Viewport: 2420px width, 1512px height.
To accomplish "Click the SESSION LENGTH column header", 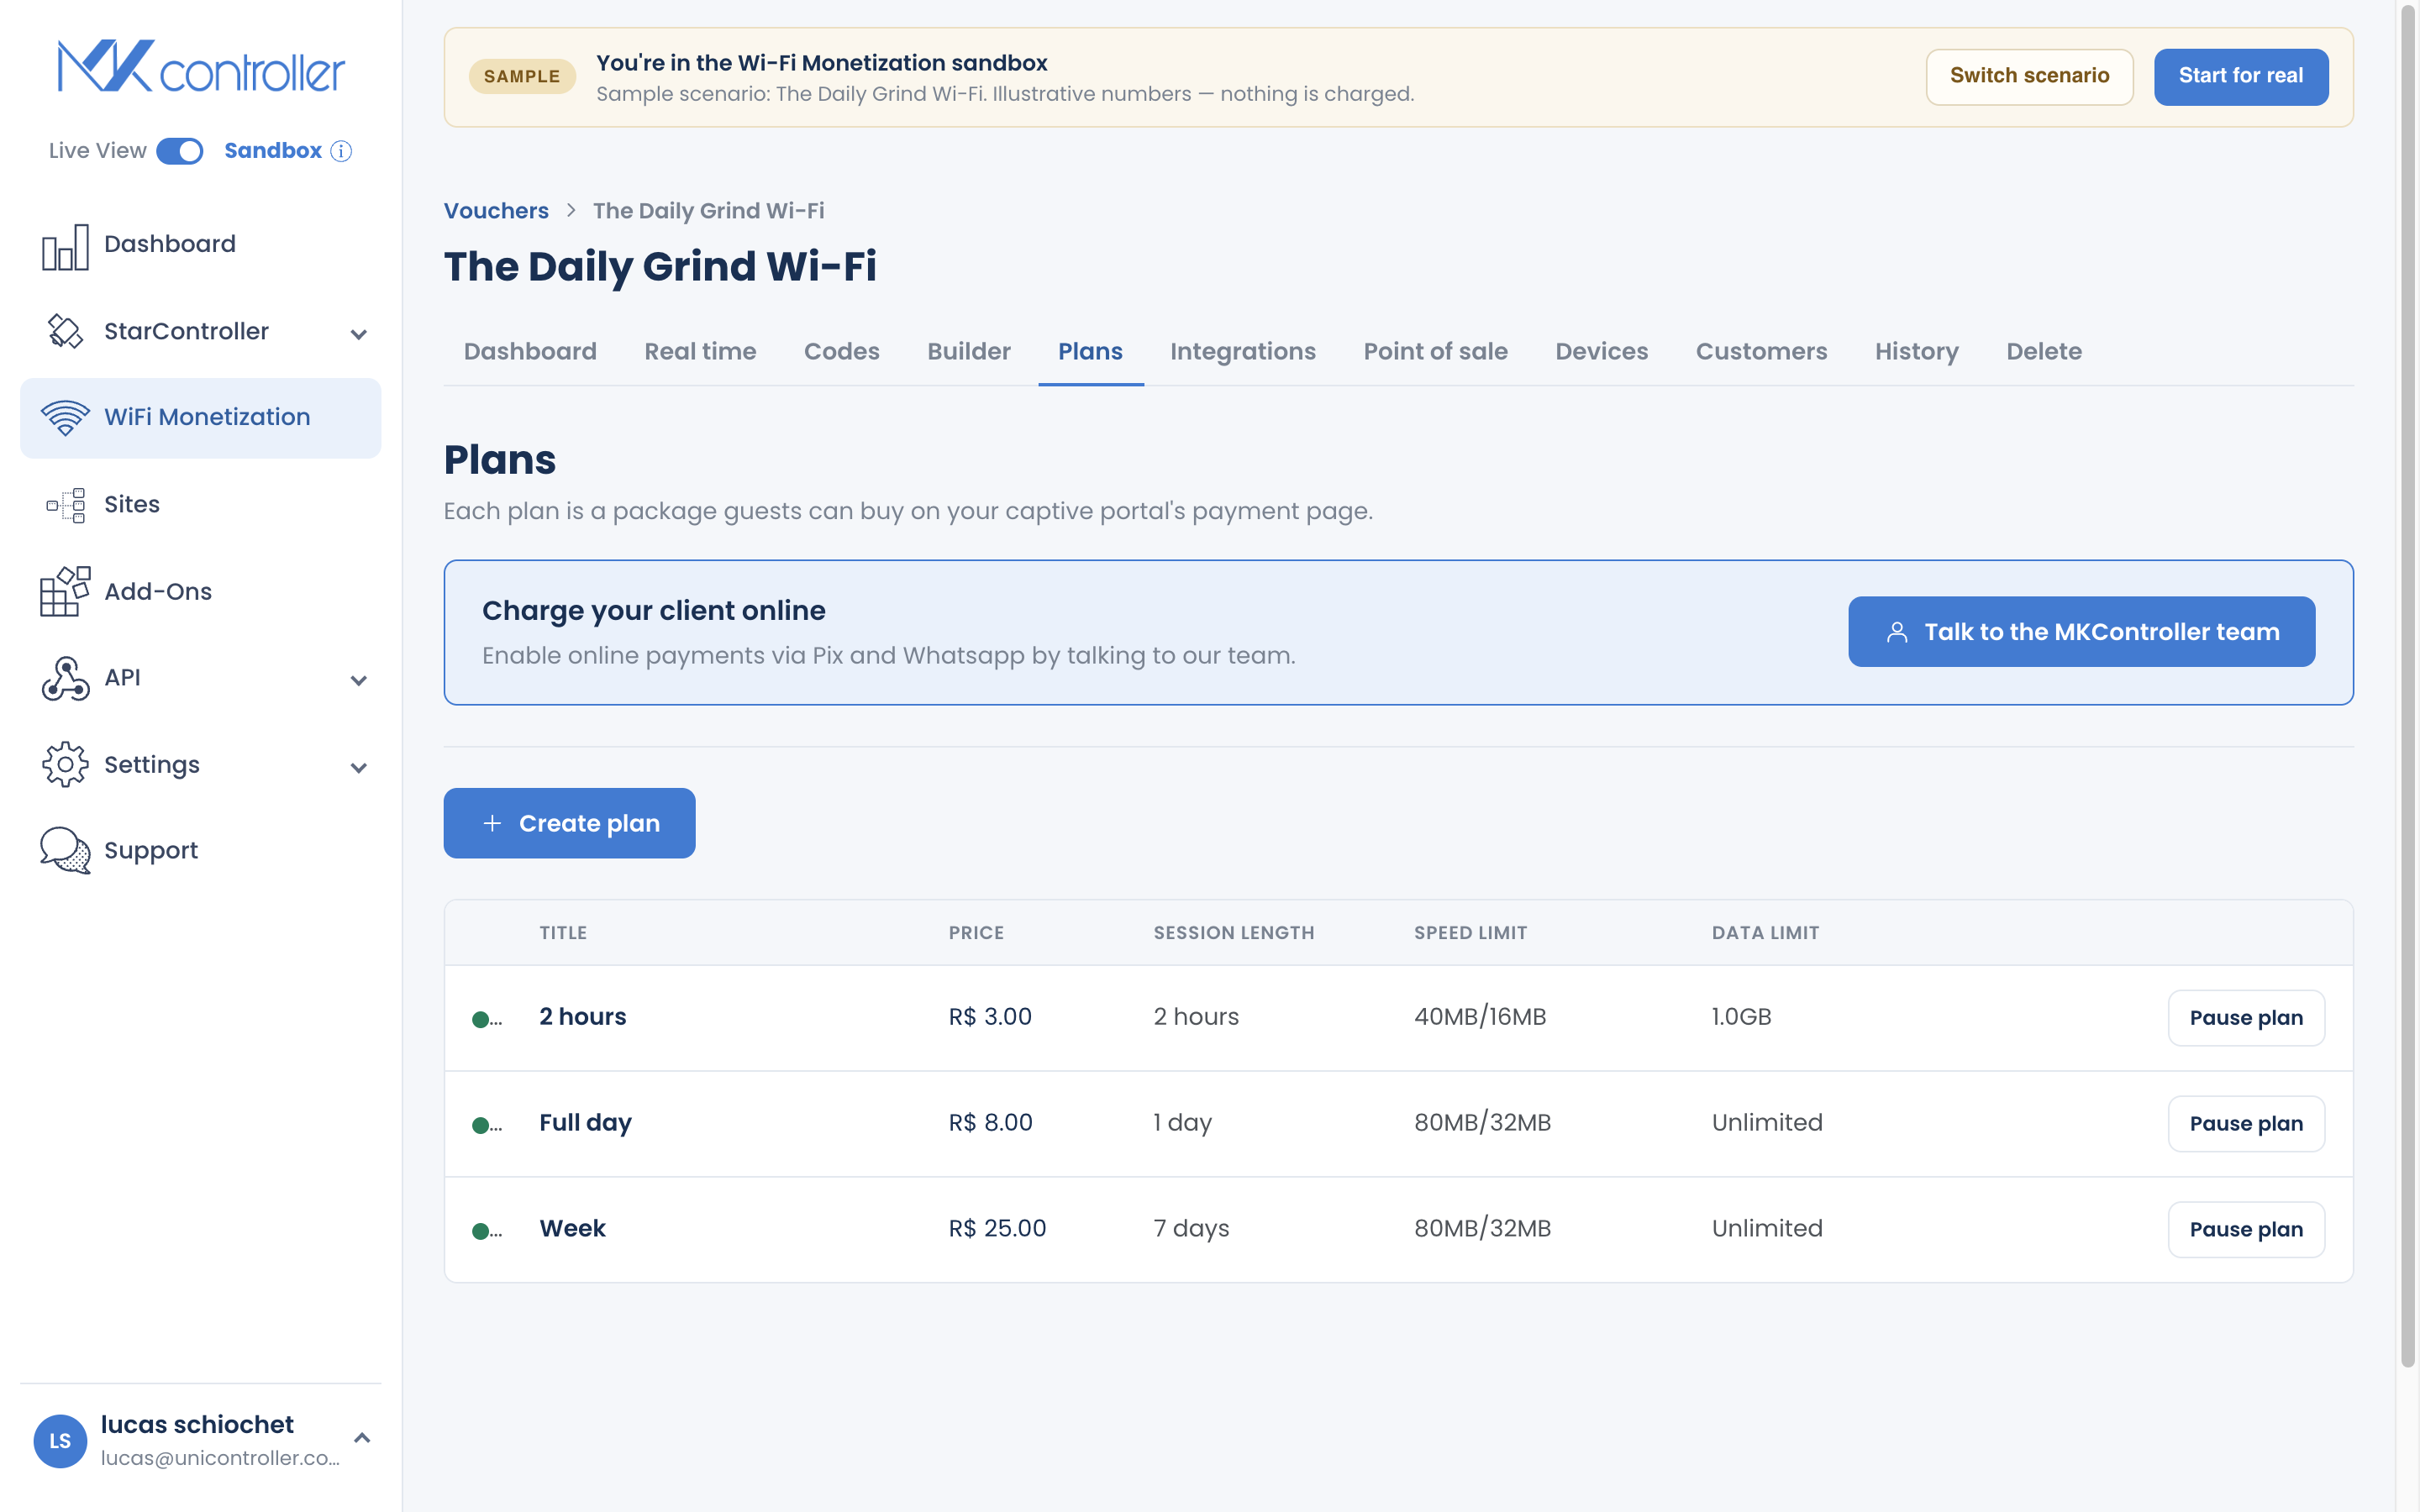I will pos(1234,933).
